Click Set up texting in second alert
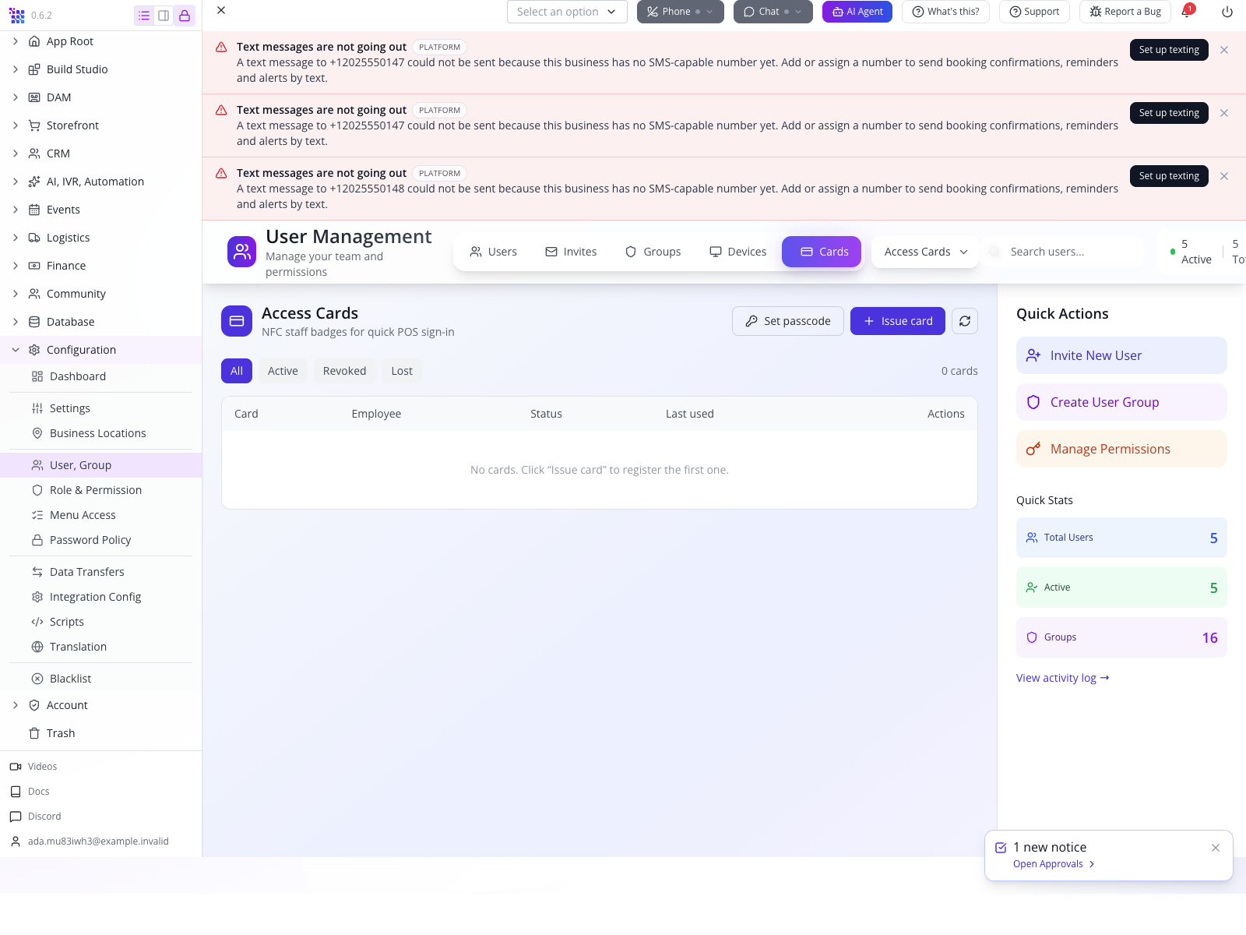 click(x=1169, y=113)
